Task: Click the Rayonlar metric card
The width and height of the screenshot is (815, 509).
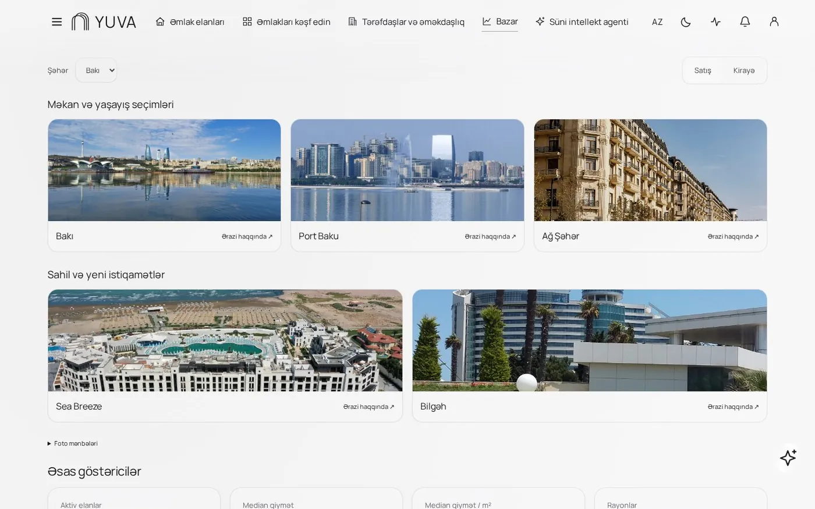Action: [681, 499]
